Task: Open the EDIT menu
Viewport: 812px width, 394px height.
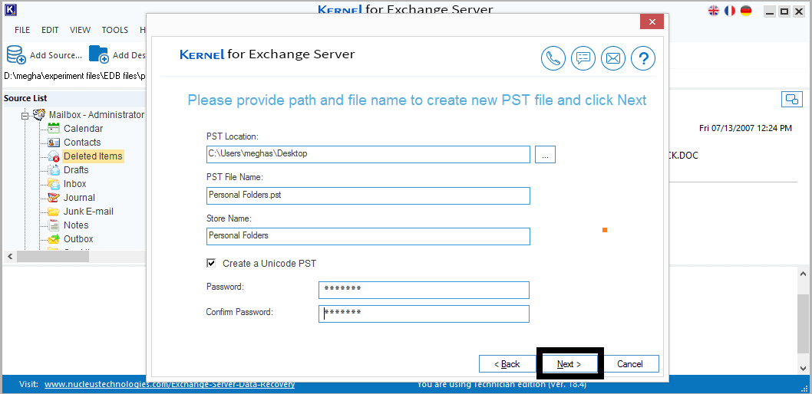Action: click(x=50, y=30)
